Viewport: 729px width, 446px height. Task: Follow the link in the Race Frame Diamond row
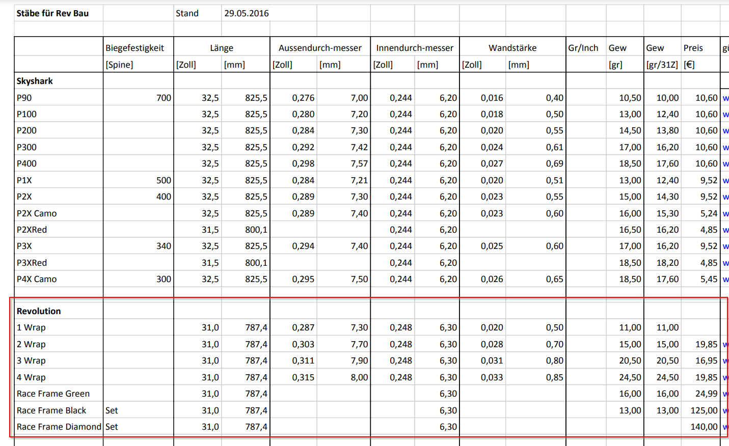[725, 427]
